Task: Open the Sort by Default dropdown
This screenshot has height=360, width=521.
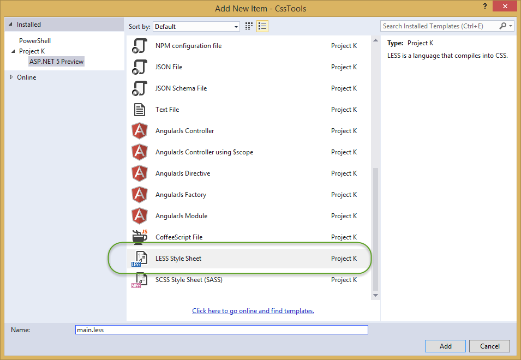Action: (x=196, y=27)
